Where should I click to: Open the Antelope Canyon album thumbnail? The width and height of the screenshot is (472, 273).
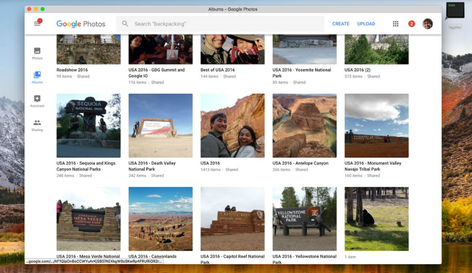pyautogui.click(x=305, y=126)
